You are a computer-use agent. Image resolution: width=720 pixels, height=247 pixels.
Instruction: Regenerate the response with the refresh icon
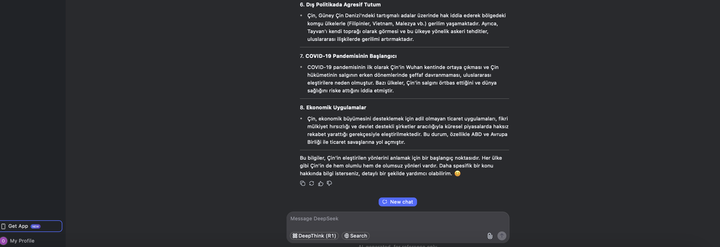(311, 183)
